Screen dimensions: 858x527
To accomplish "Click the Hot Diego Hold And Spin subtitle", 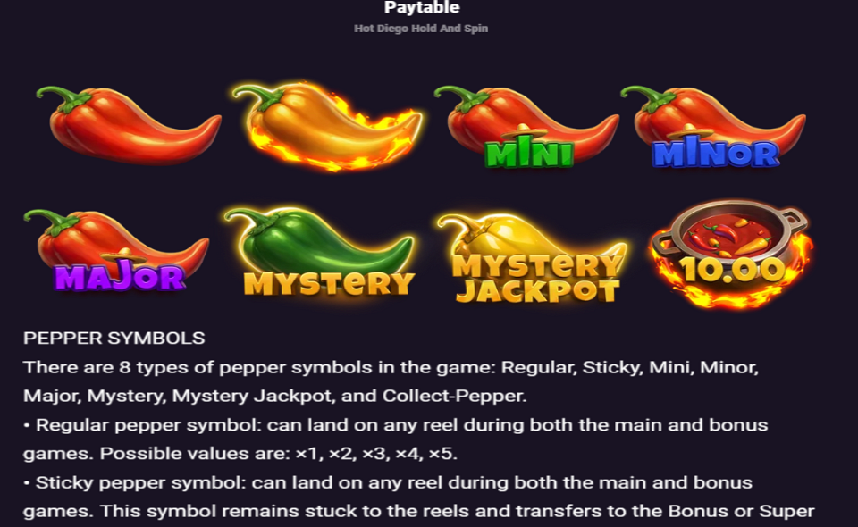I will 421,29.
